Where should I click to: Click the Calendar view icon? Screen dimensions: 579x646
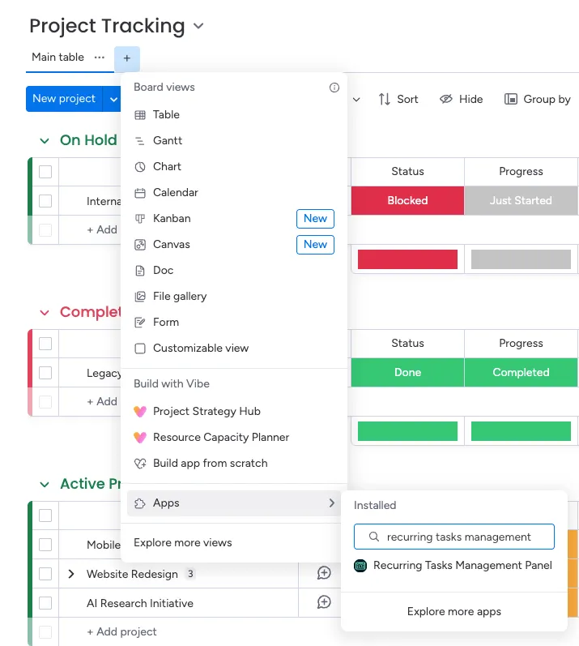[x=140, y=193]
